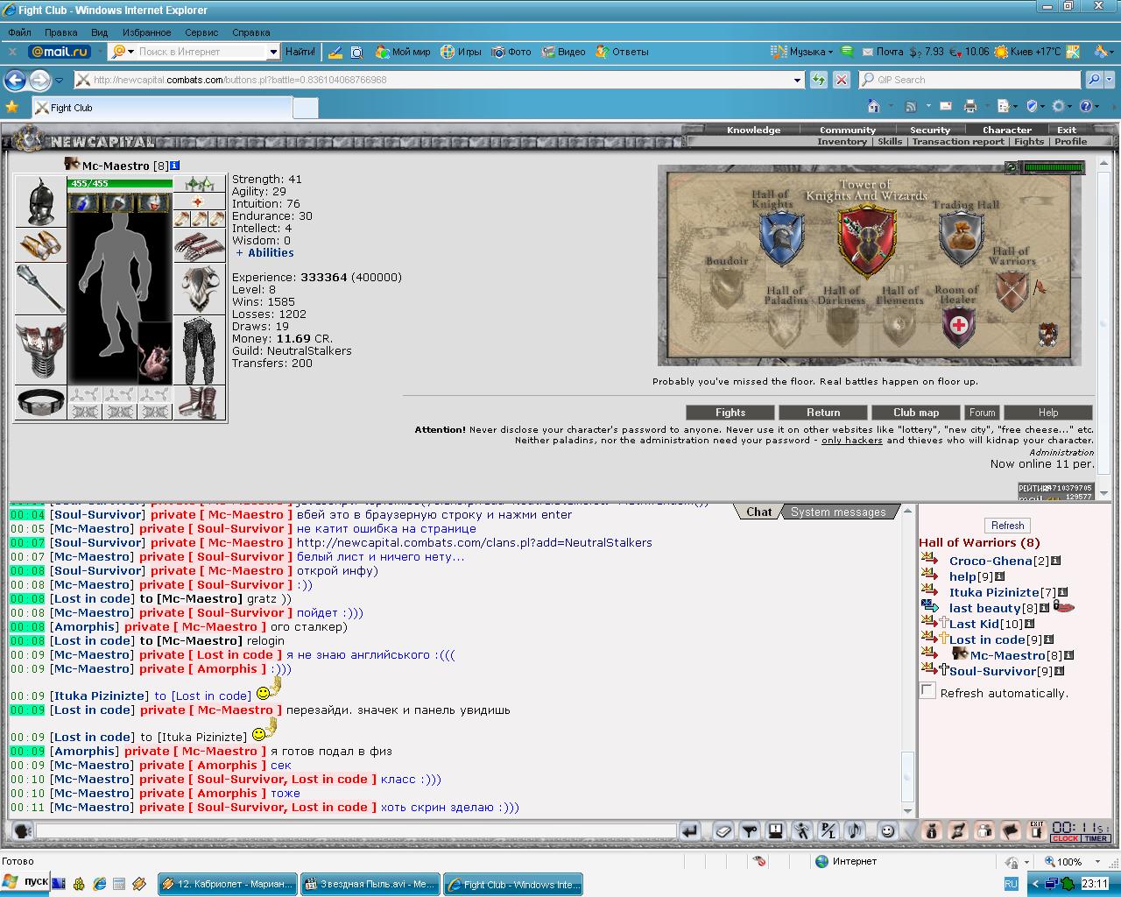
Task: Open the recent pages dropdown near Back button
Action: click(x=59, y=80)
